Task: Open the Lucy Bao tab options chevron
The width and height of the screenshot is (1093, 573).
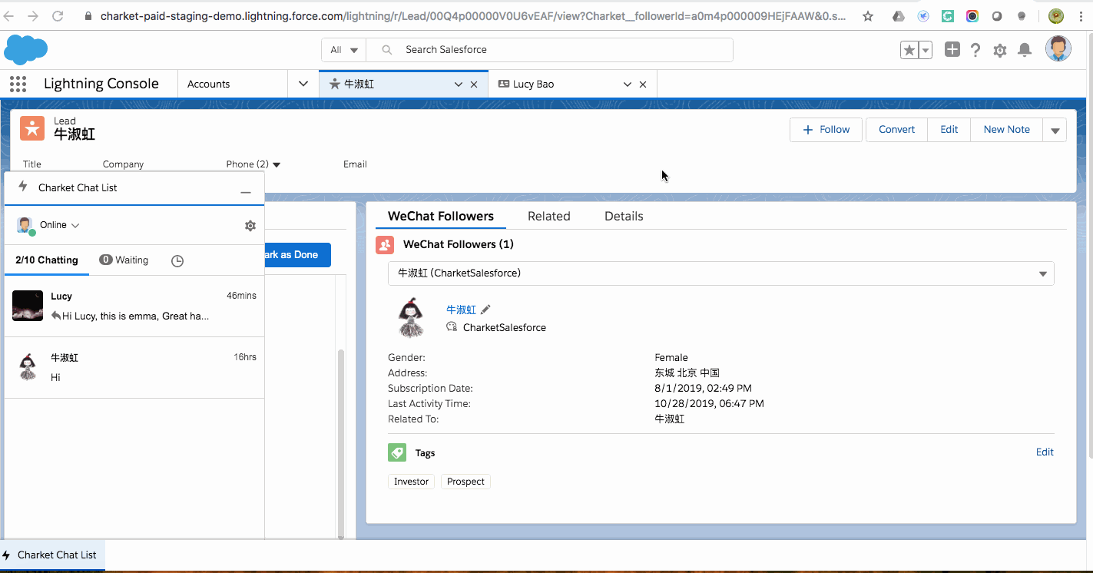Action: point(628,84)
